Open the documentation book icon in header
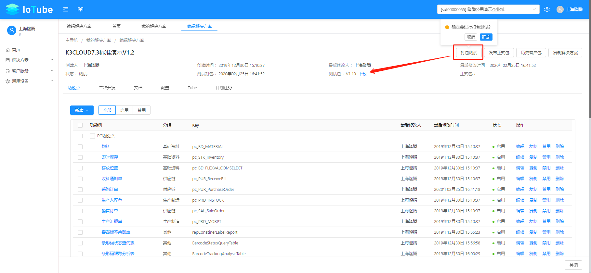The image size is (591, 273). [80, 9]
